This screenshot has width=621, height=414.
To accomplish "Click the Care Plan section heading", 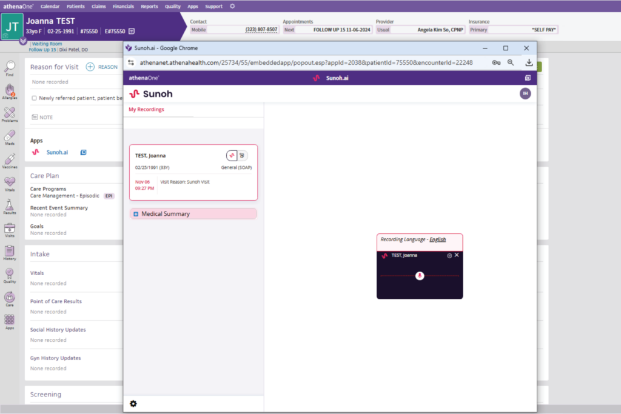I will (44, 176).
